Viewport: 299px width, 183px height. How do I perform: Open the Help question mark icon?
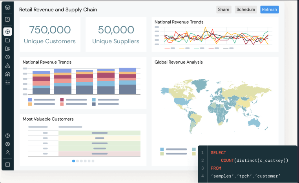[7, 135]
